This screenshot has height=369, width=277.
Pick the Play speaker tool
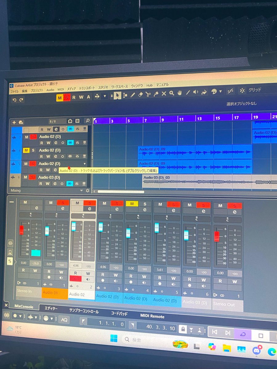click(195, 93)
